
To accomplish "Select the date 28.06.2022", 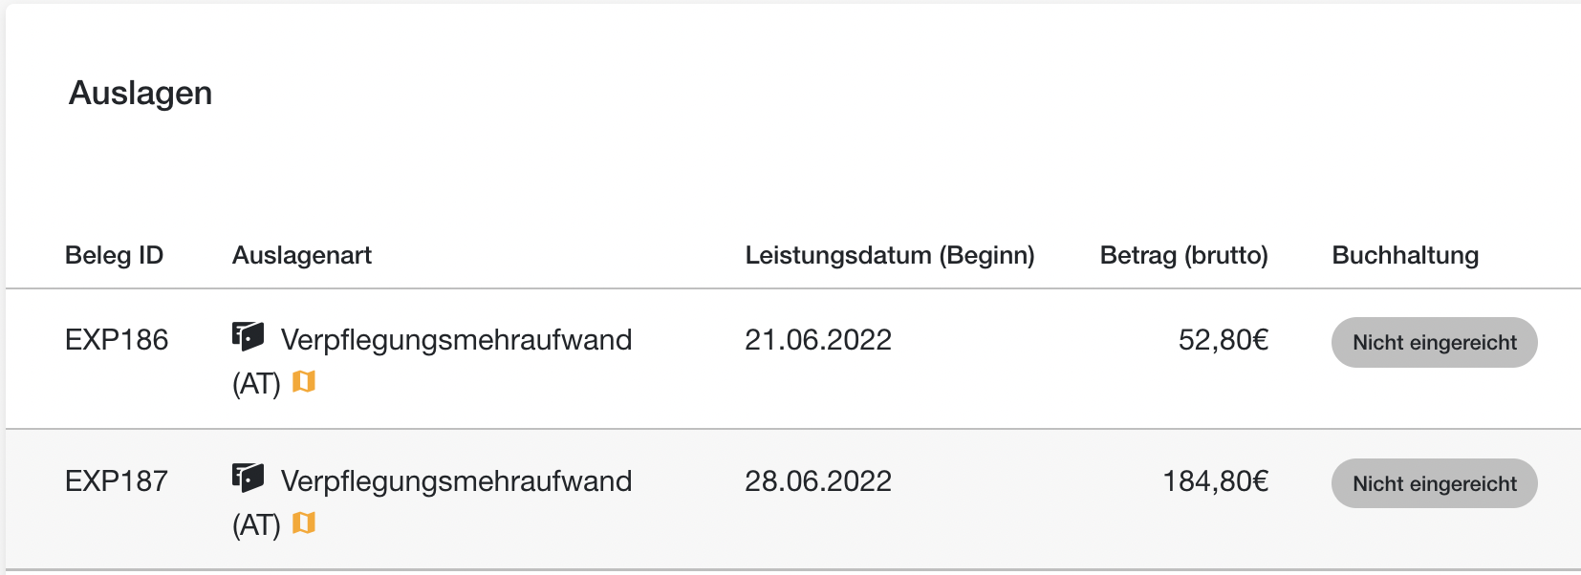I will [x=818, y=481].
